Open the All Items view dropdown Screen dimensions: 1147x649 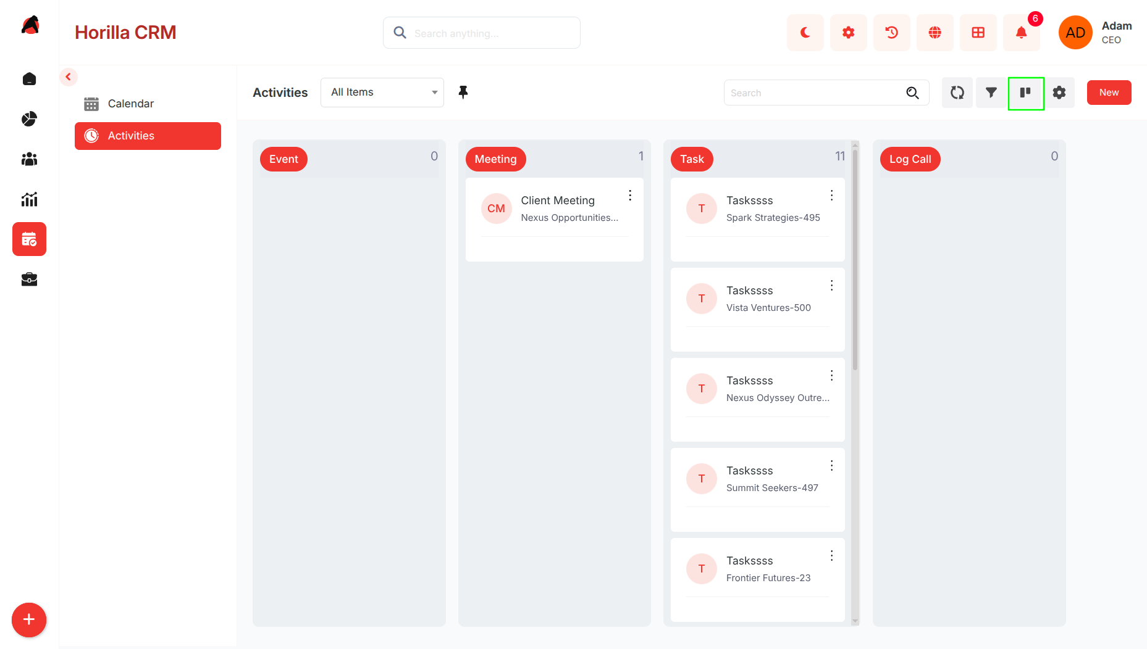382,93
